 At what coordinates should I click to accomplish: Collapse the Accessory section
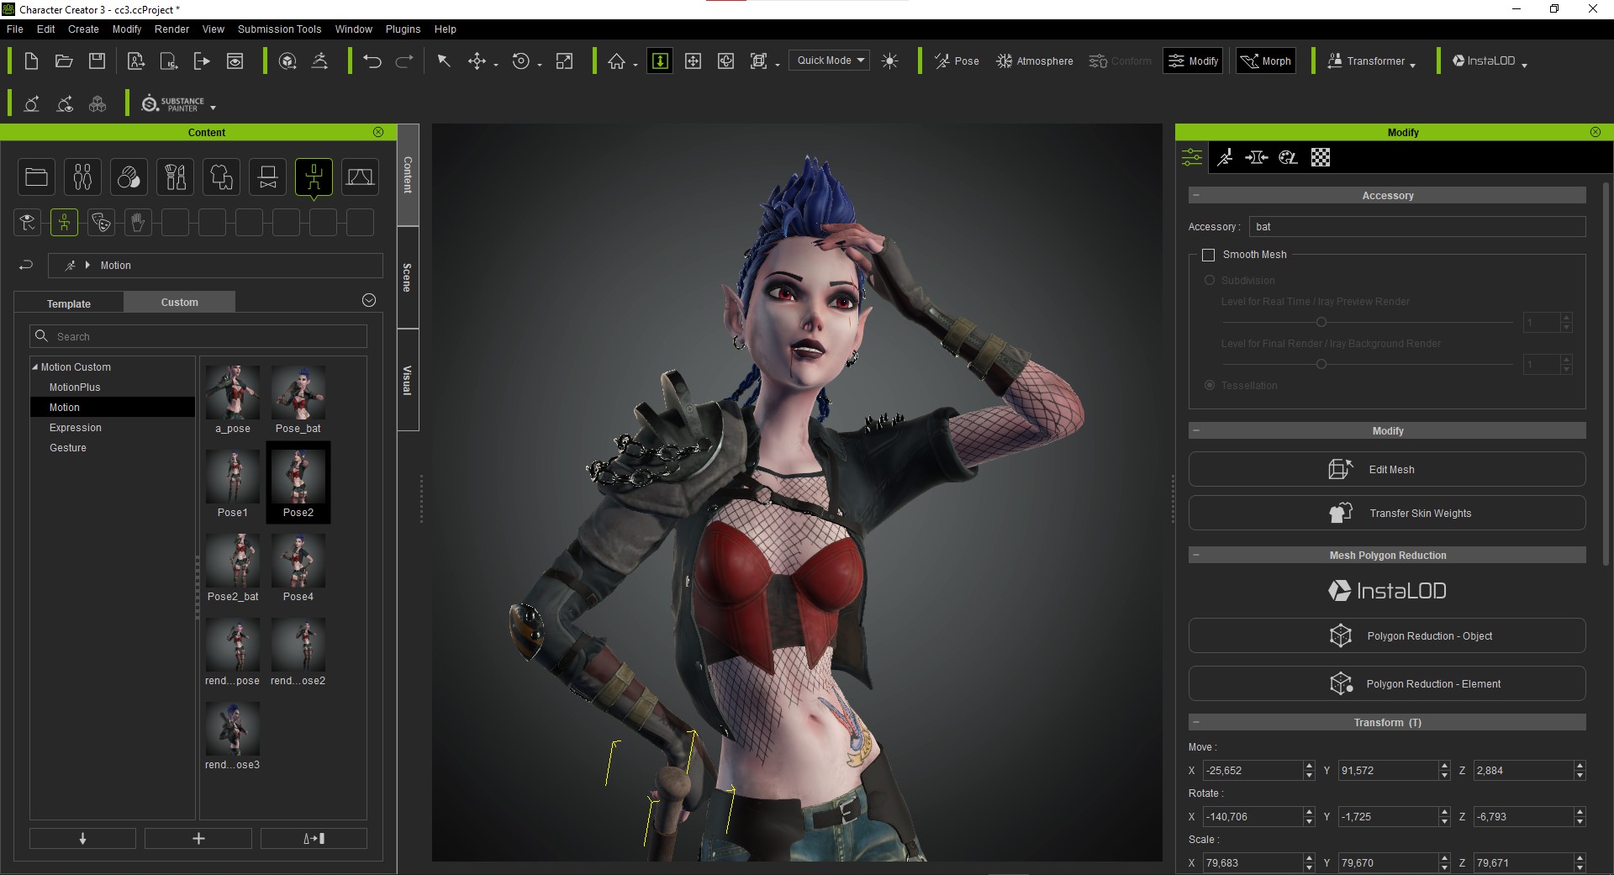[1196, 195]
